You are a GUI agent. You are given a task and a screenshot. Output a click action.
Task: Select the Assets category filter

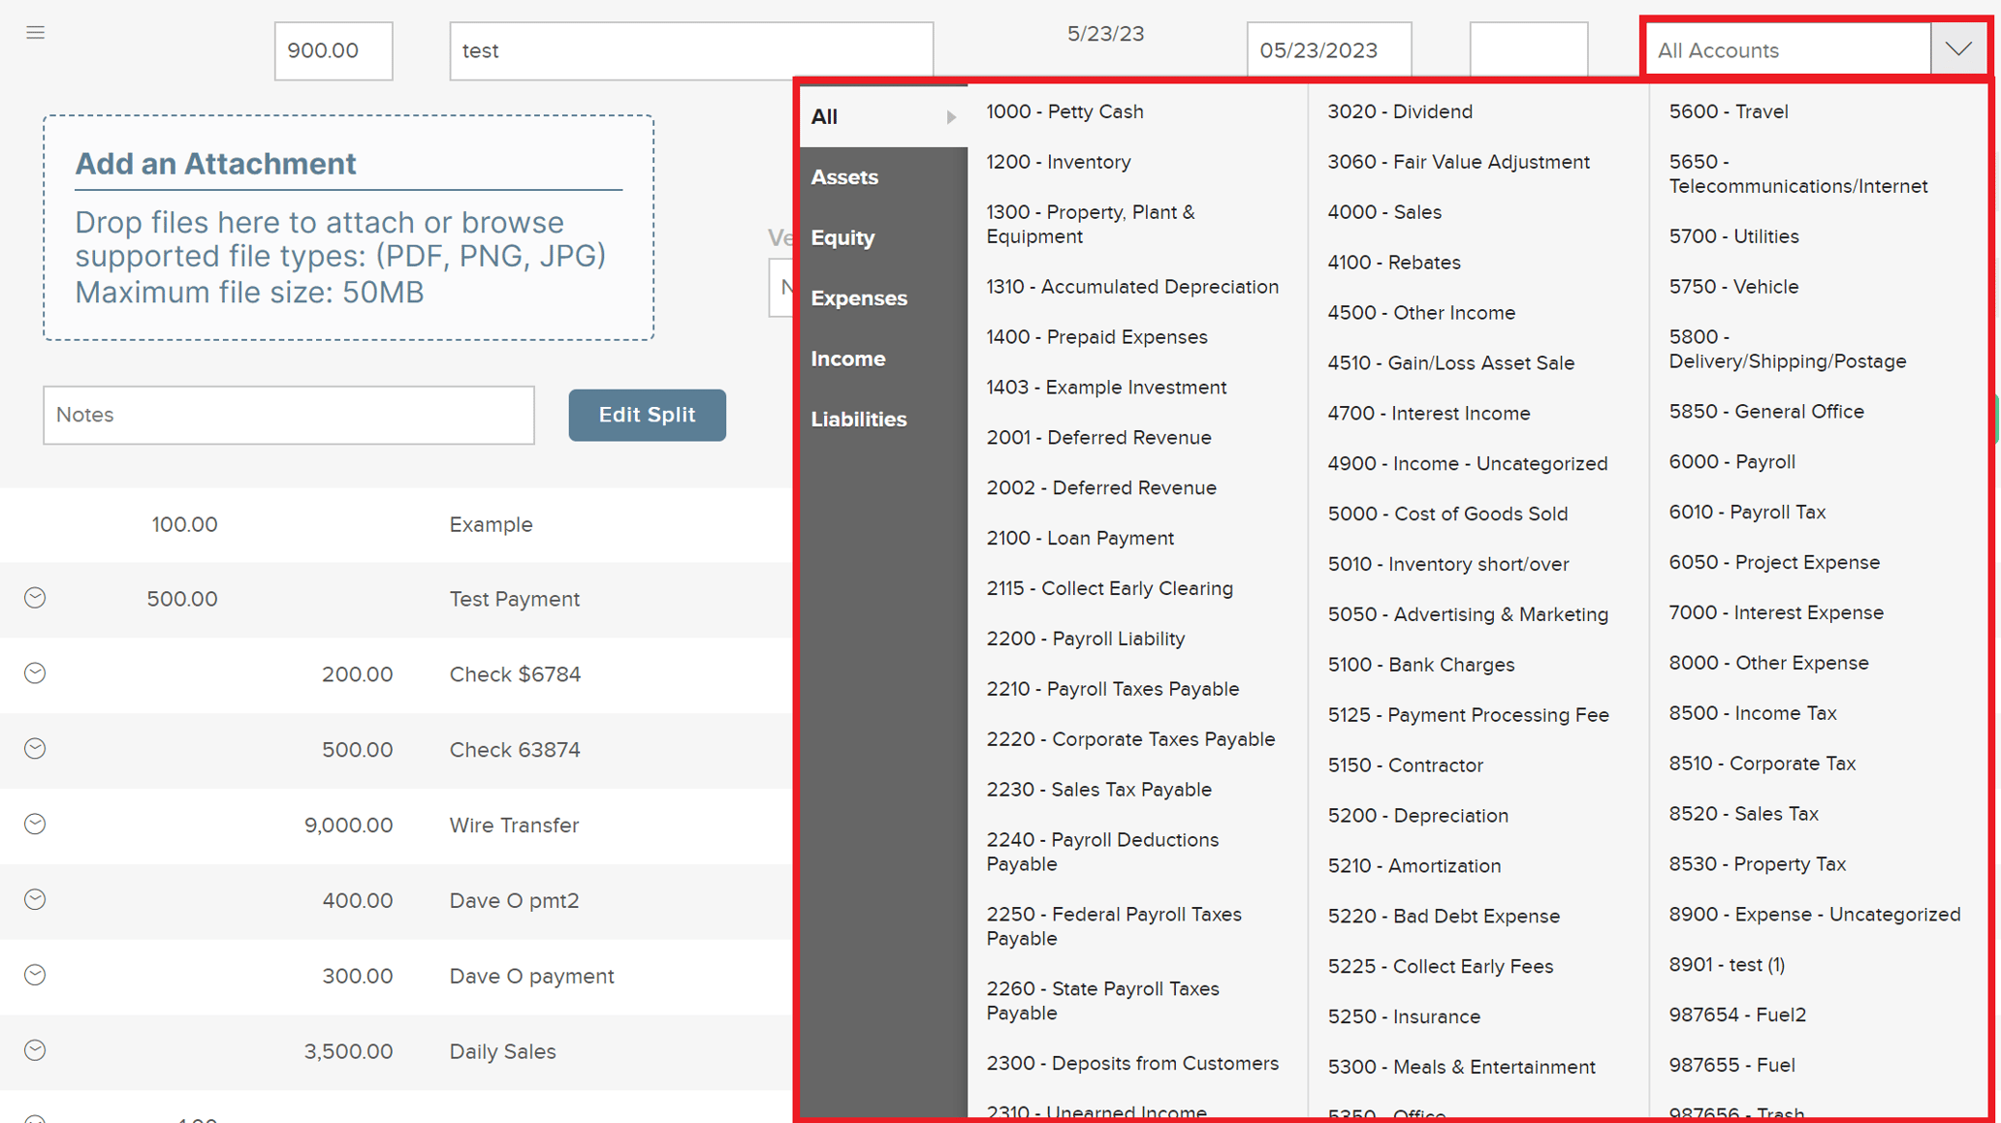click(844, 177)
